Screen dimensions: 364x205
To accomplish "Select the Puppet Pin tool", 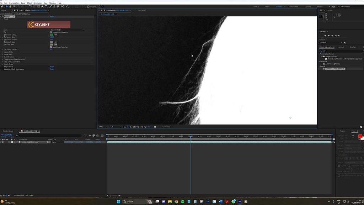I will pyautogui.click(x=67, y=6).
